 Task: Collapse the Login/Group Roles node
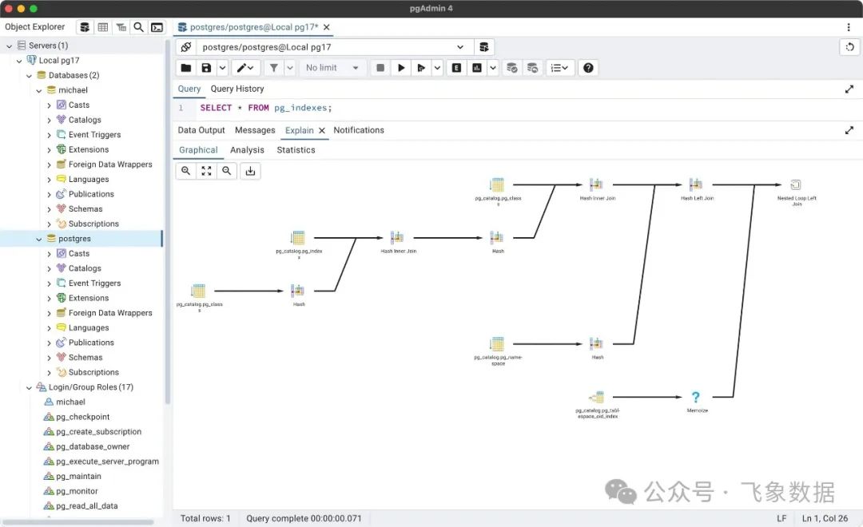[30, 387]
